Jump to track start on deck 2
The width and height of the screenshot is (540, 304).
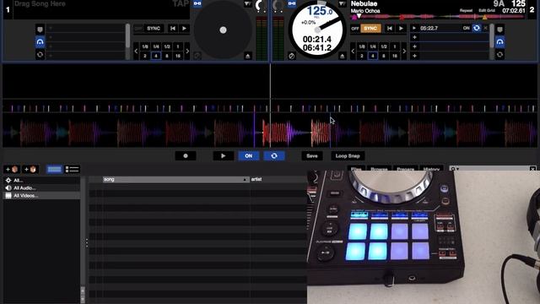pyautogui.click(x=390, y=28)
